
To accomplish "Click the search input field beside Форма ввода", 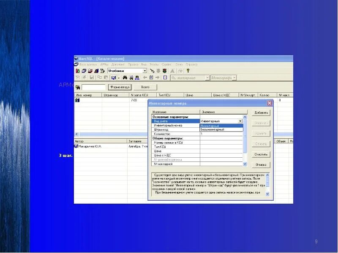I will pos(93,87).
